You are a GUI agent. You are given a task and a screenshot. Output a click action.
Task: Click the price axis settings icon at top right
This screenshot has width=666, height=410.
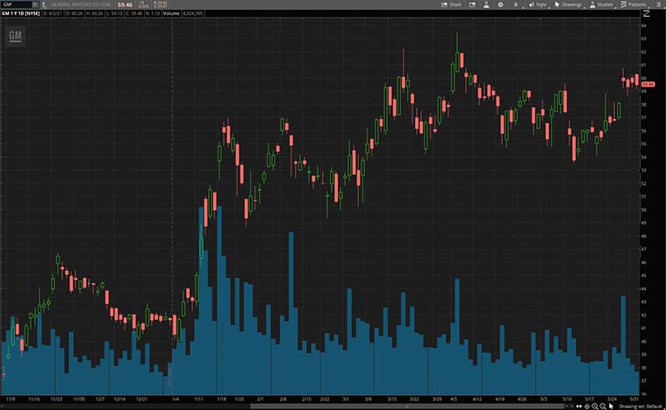647,13
